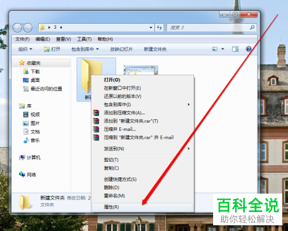Image resolution: width=288 pixels, height=231 pixels.
Task: Select 音乐 library in the sidebar
Action: (x=35, y=141)
